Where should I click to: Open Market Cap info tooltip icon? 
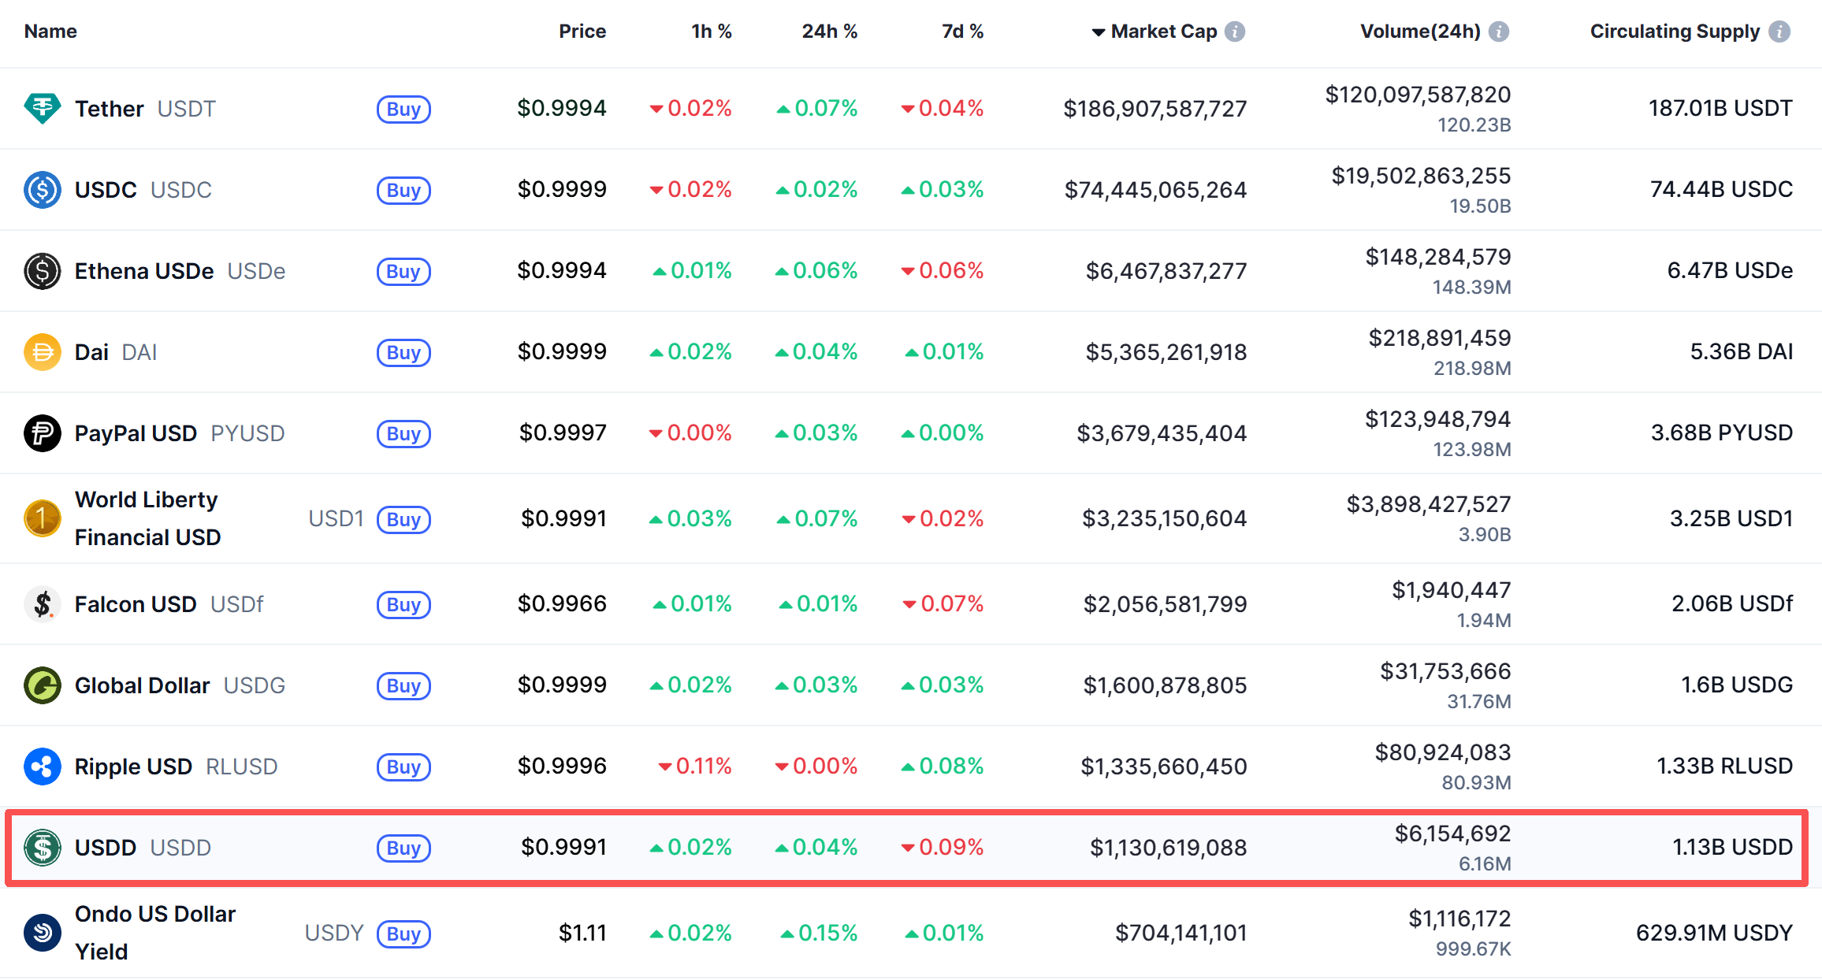point(1236,32)
